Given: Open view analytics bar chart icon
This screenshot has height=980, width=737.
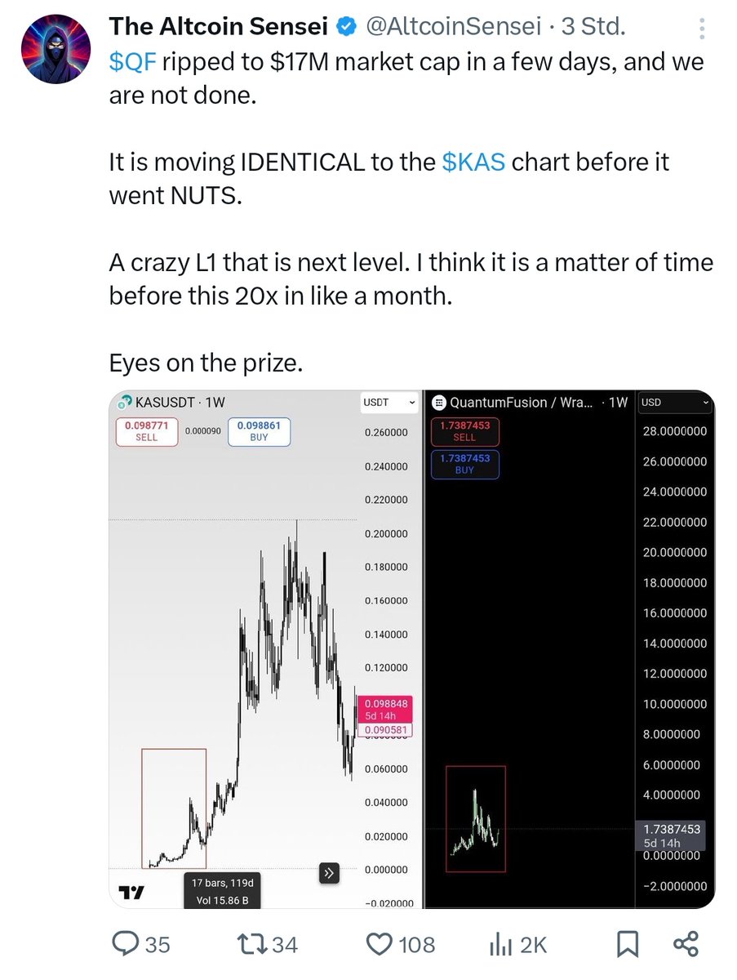Looking at the screenshot, I should (x=499, y=945).
